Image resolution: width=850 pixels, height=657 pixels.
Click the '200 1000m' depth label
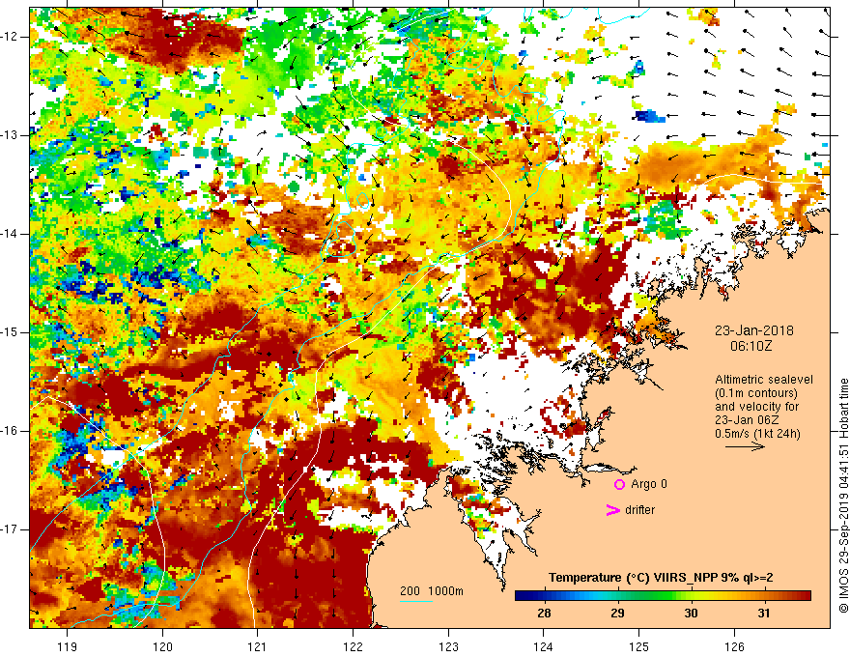click(432, 591)
